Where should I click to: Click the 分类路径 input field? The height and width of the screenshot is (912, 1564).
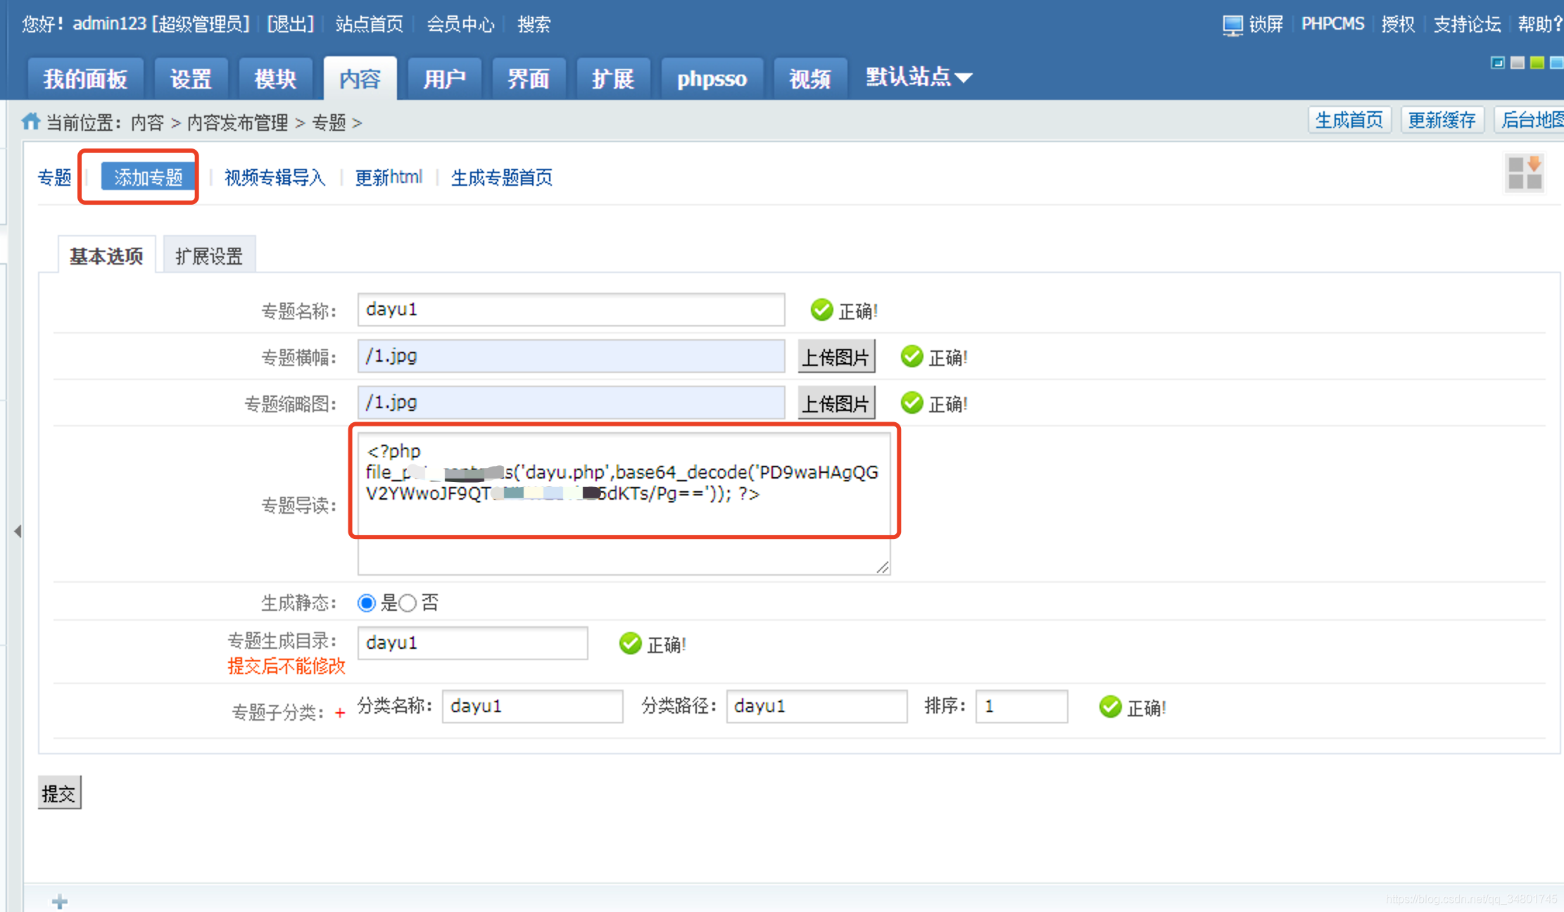point(816,707)
